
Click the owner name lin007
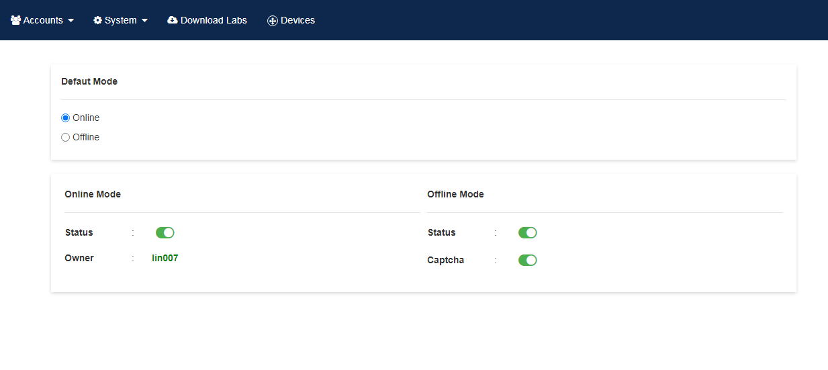[165, 258]
